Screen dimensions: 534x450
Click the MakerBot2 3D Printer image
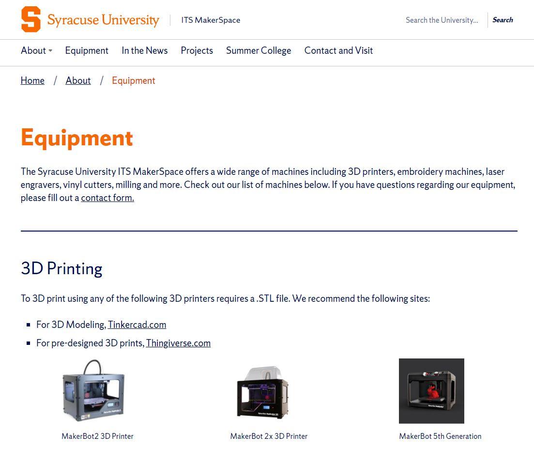[94, 391]
